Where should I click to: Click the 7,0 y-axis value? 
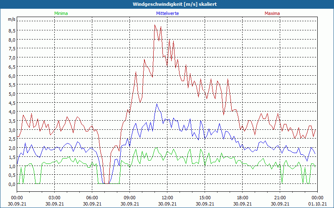point(12,58)
